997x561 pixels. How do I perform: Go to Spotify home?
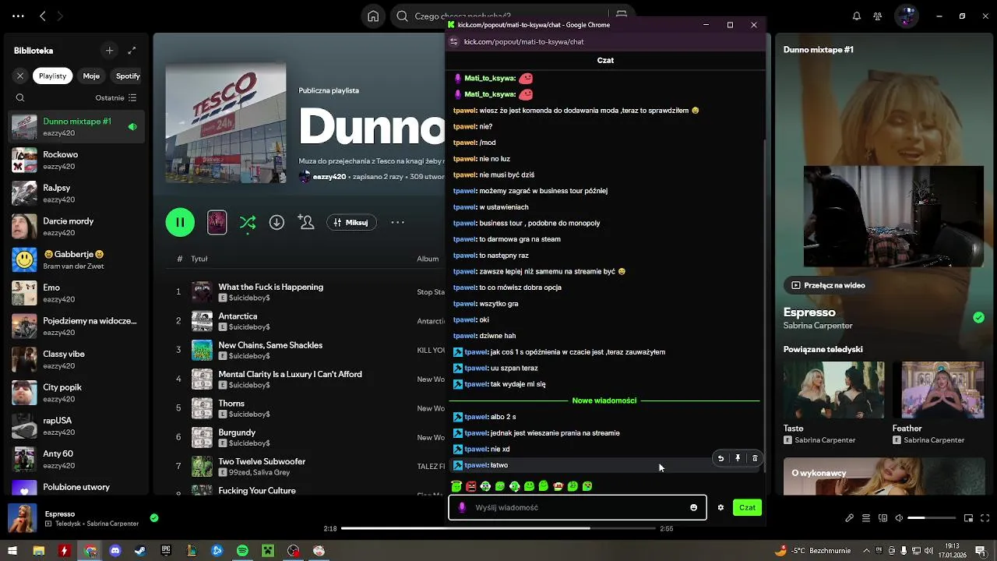coord(374,16)
